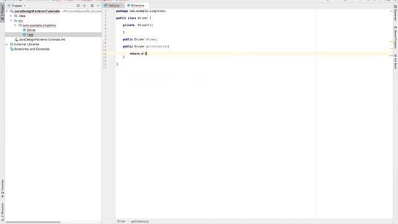This screenshot has width=398, height=224.
Task: Collapse the com.example.singleton package
Action: click(16, 26)
